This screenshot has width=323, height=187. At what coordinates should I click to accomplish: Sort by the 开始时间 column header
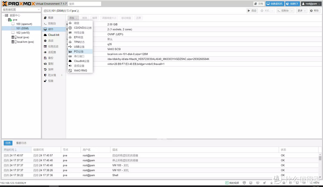click(x=16, y=150)
